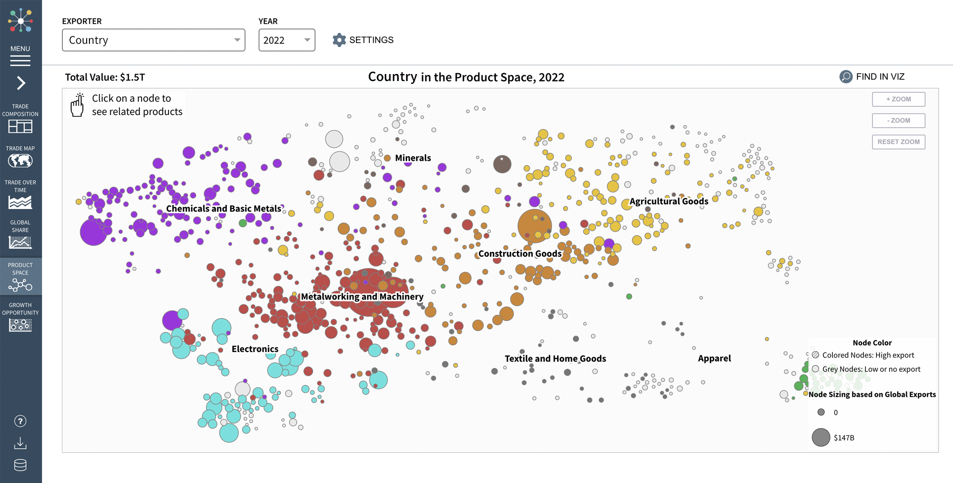Screen dimensions: 953x483
Task: Go to the Global Share view
Action: click(20, 235)
